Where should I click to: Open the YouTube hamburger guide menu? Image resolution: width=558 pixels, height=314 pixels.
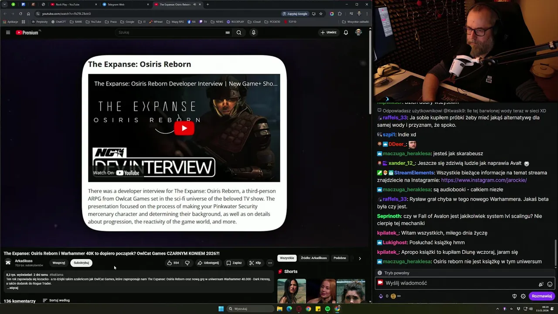[x=8, y=32]
